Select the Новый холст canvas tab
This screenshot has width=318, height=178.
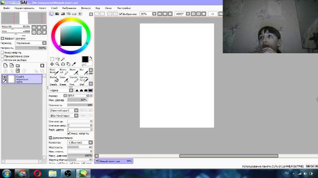click(114, 161)
